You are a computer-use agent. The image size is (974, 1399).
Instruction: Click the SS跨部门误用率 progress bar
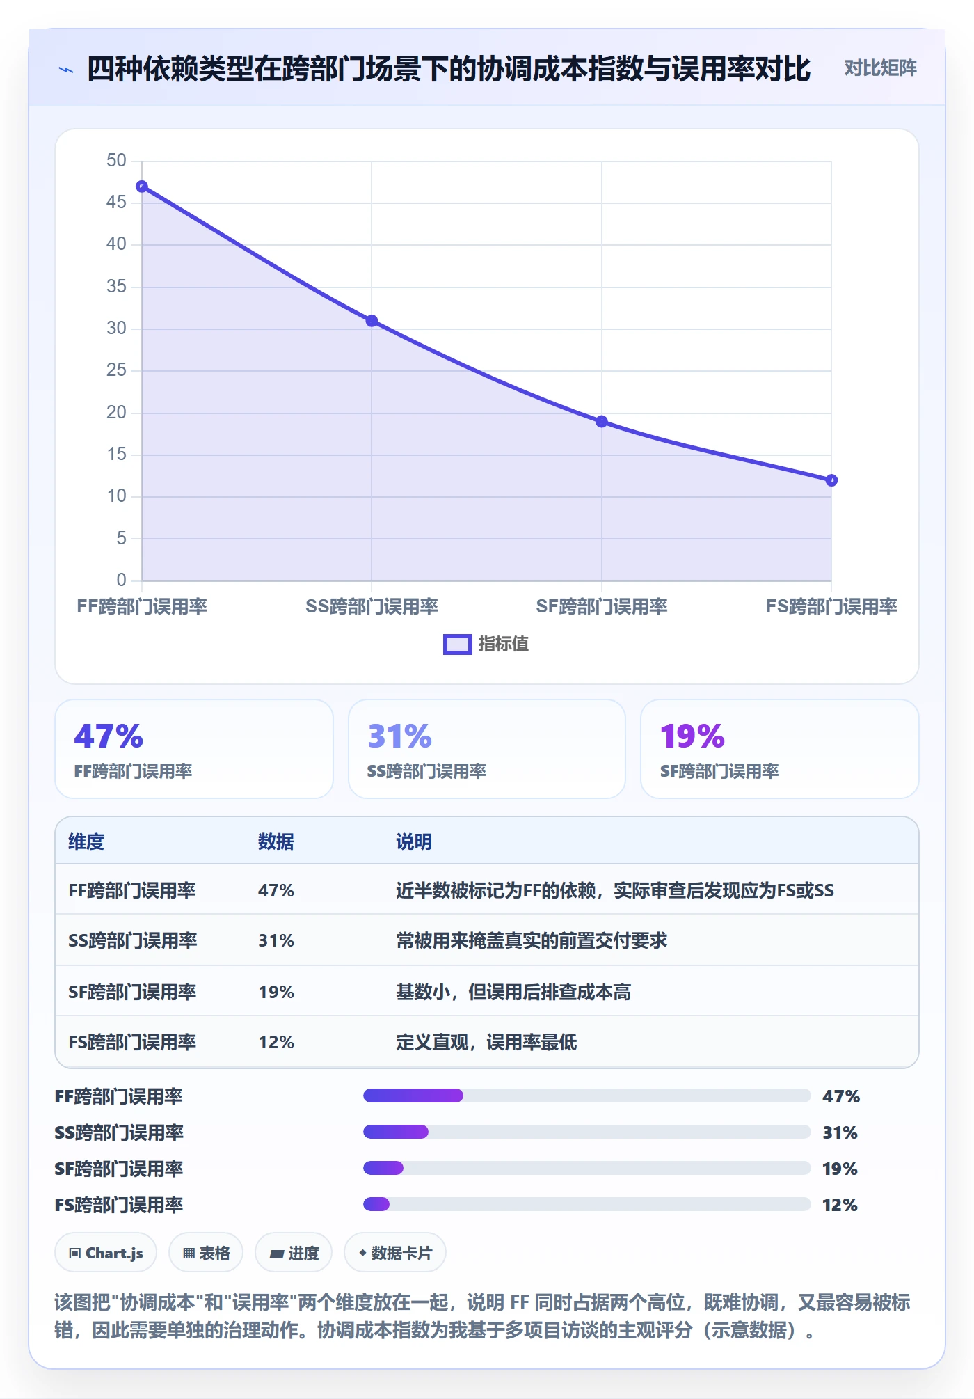(587, 1132)
